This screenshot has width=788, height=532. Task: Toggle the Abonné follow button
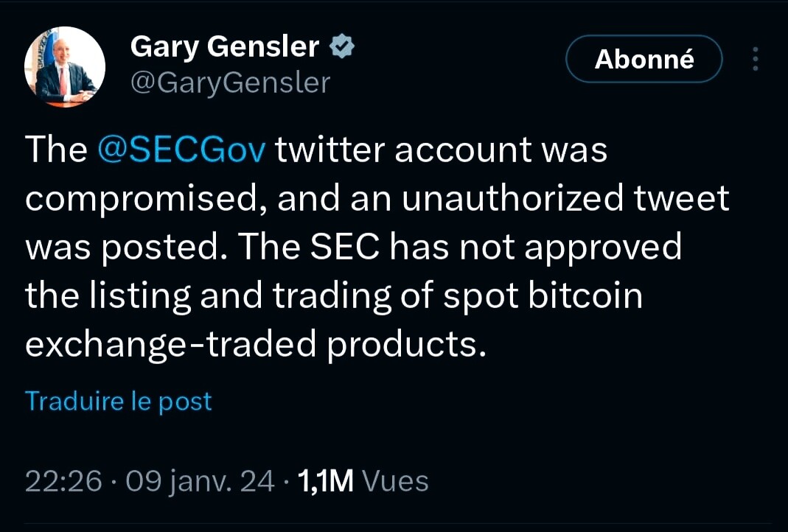[x=644, y=59]
